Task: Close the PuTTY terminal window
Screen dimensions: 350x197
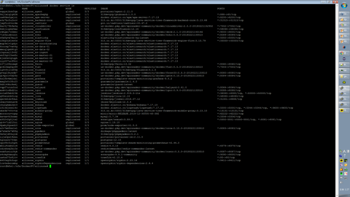Action: point(334,2)
